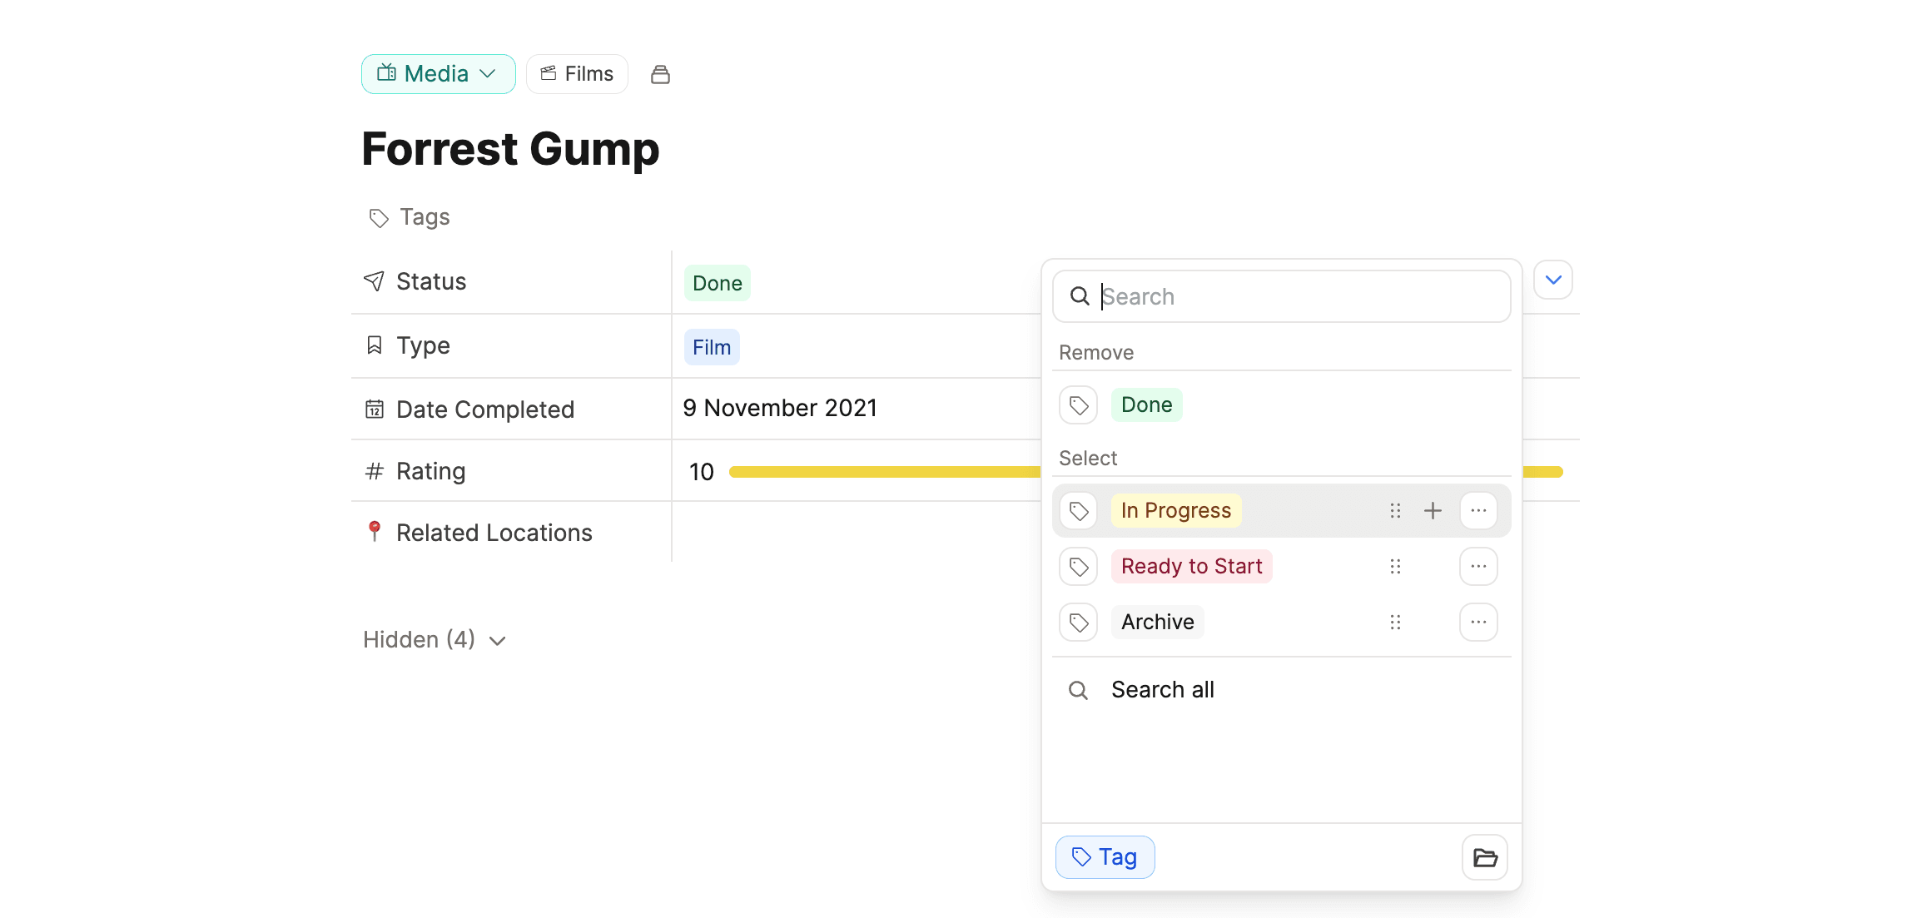Click the hash icon next to Rating
This screenshot has height=918, width=1907.
point(375,470)
